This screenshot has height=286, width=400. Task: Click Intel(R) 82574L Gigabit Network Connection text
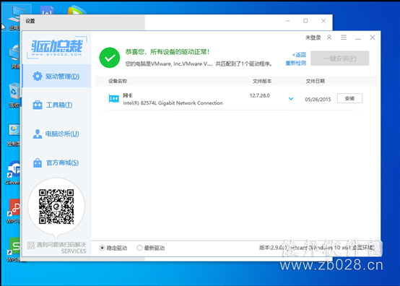tap(173, 103)
